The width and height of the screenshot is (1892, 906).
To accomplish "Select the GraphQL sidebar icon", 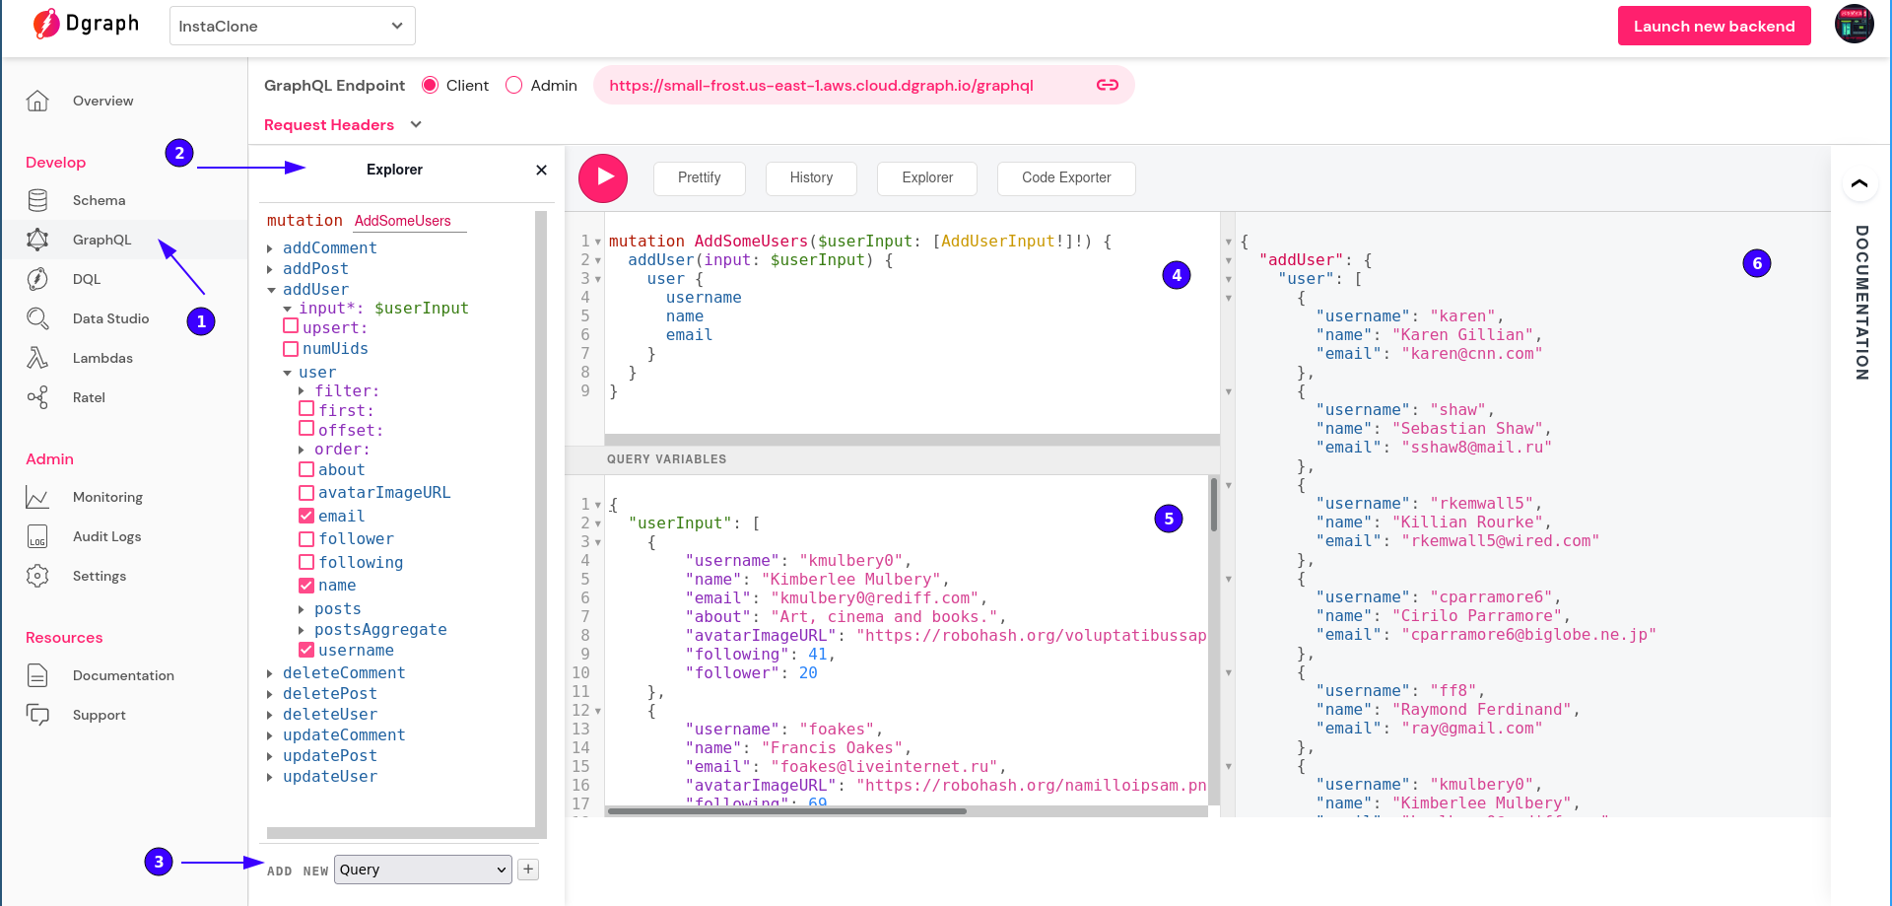I will click(37, 240).
